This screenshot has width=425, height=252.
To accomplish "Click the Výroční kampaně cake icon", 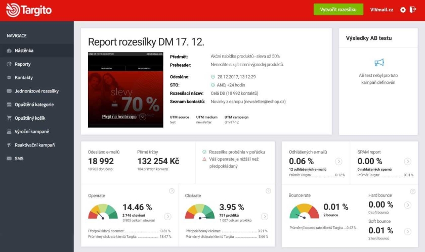I will 9,131.
